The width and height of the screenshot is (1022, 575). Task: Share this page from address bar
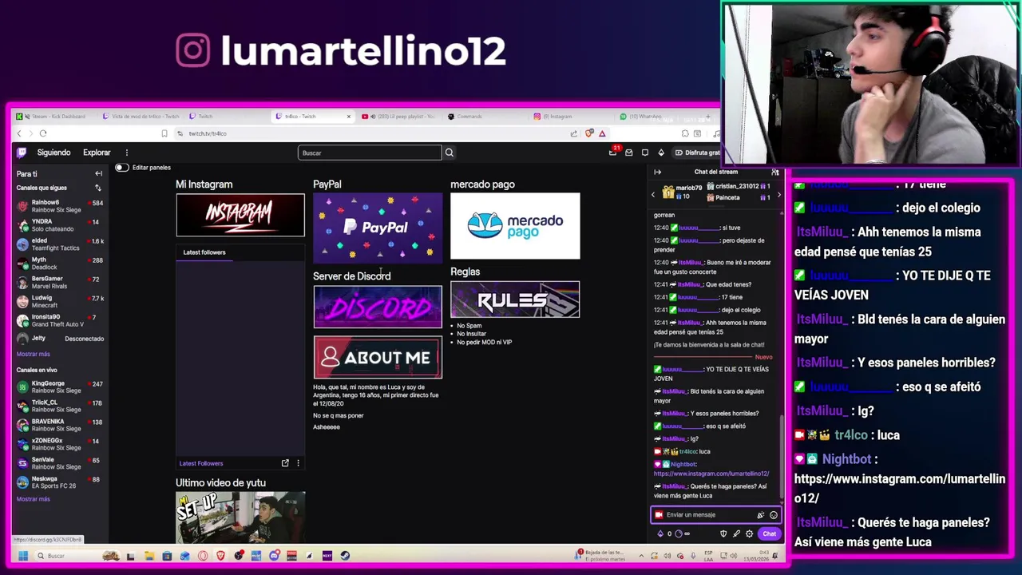pos(574,133)
